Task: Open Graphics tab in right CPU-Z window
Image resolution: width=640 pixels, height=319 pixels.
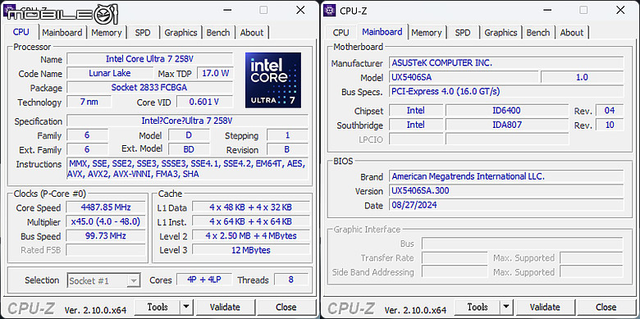Action: (501, 33)
